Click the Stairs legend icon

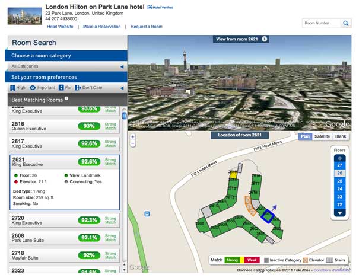pyautogui.click(x=330, y=260)
